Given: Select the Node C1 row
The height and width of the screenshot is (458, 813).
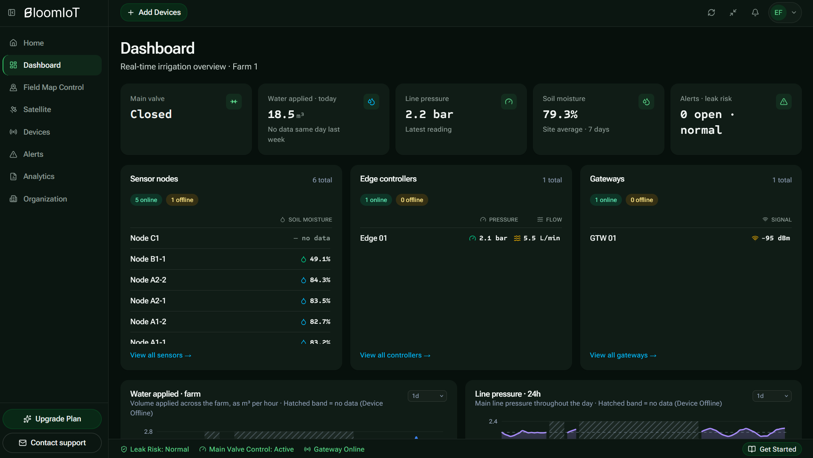Looking at the screenshot, I should (x=231, y=238).
